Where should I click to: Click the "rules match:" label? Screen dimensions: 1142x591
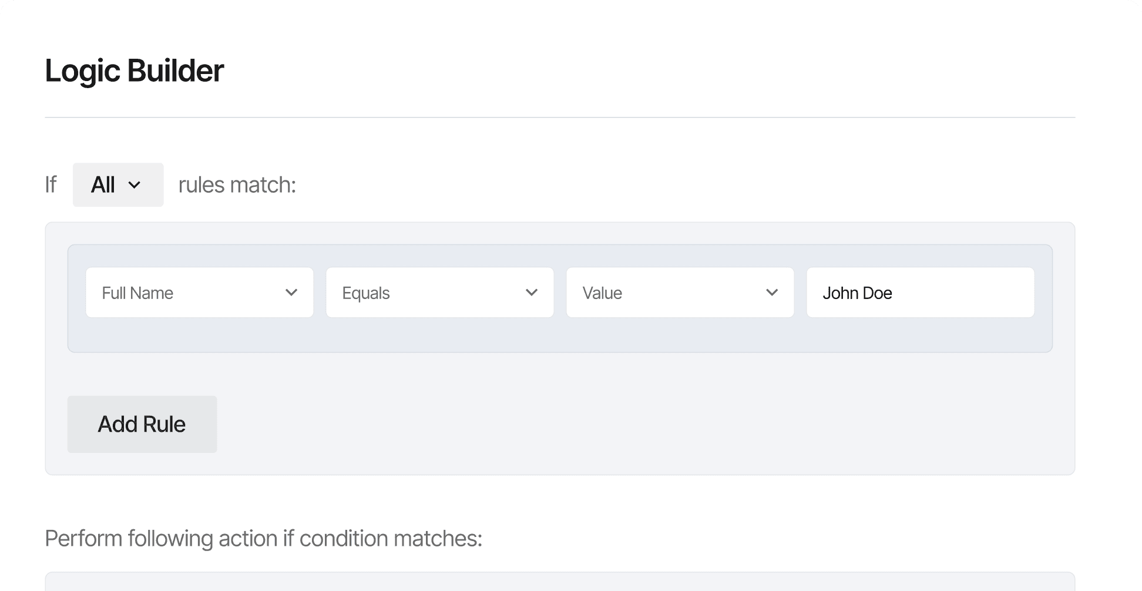coord(237,185)
